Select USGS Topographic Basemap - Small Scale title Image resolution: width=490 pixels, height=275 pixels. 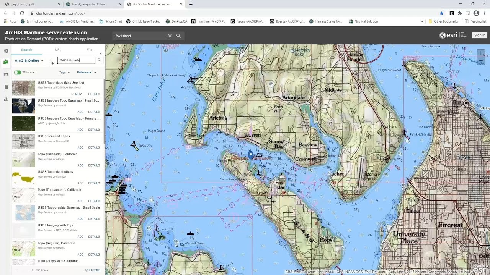69,207
